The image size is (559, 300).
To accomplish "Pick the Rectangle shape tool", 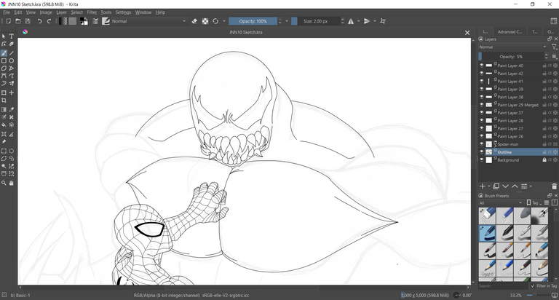I will point(4,61).
